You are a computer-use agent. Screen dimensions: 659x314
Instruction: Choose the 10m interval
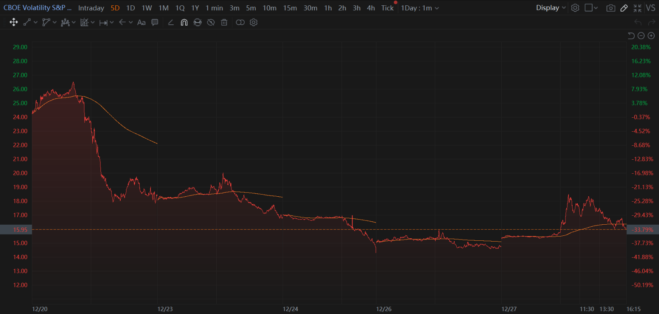(x=270, y=8)
